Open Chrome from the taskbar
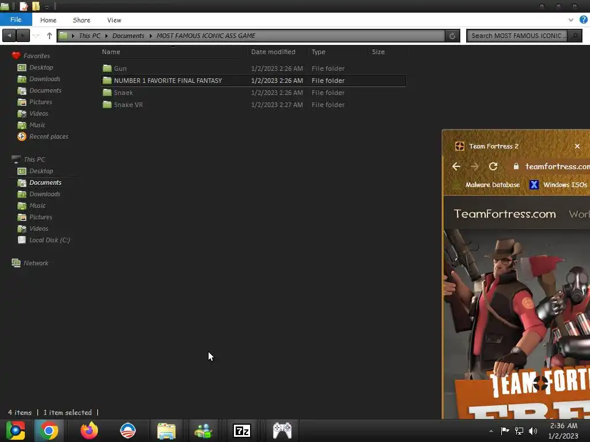Screen dimensions: 590x442 click(x=48, y=430)
